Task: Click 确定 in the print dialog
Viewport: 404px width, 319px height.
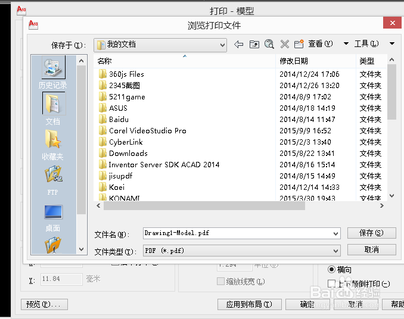Action: click(307, 304)
